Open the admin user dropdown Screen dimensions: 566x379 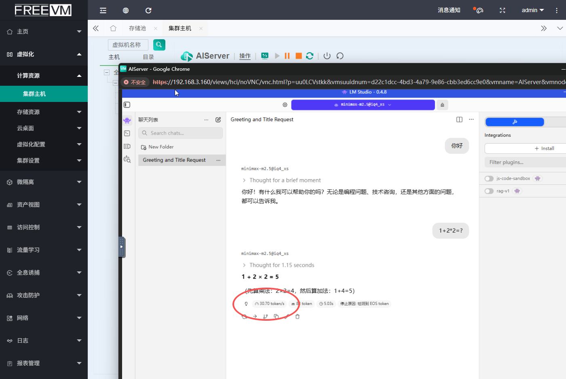tap(532, 10)
